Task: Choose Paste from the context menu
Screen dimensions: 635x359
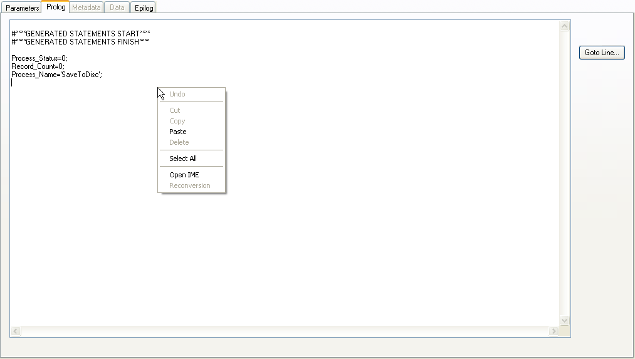Action: (178, 132)
